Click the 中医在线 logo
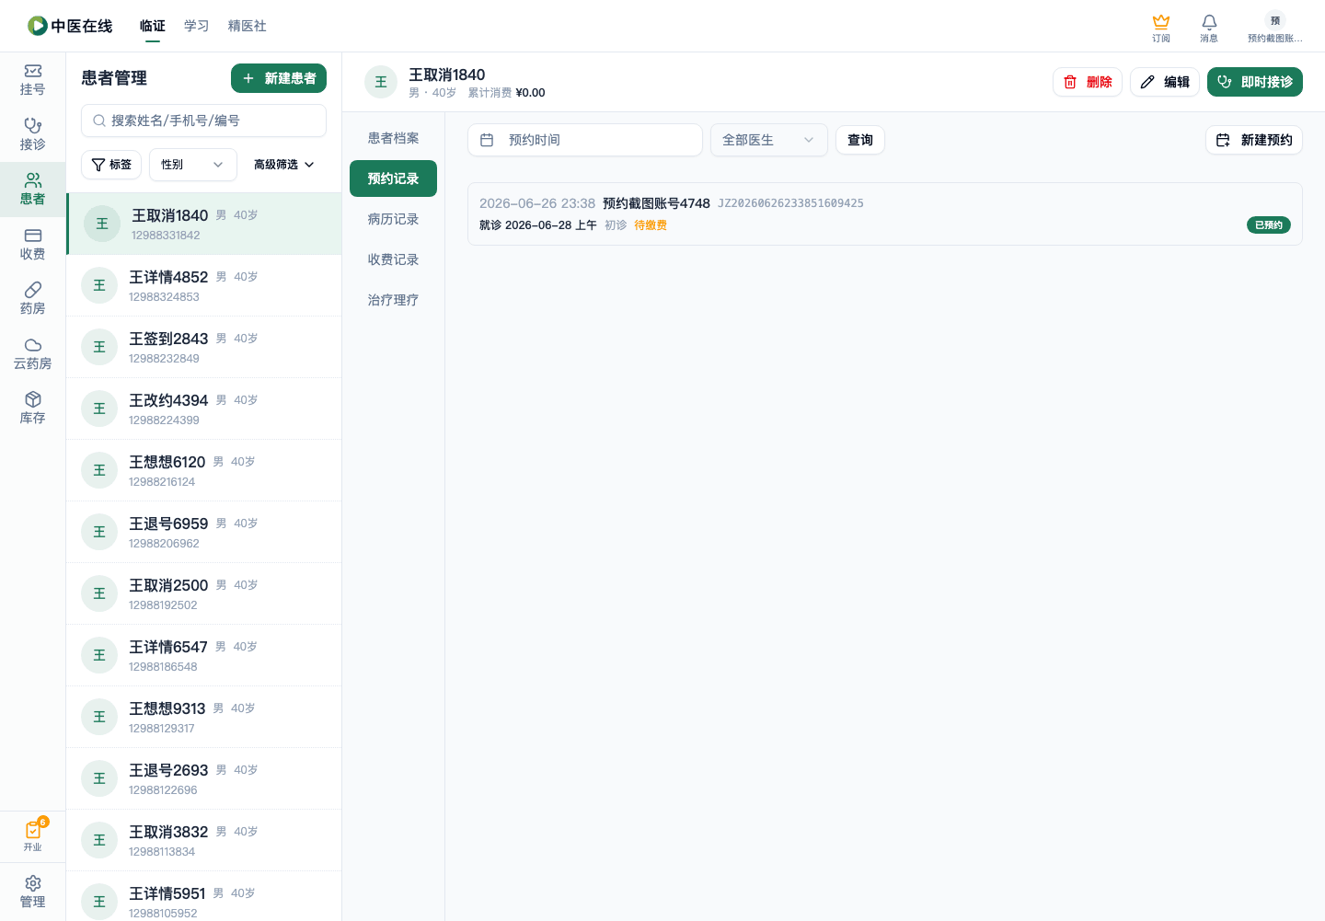Image resolution: width=1325 pixels, height=921 pixels. coord(70,26)
